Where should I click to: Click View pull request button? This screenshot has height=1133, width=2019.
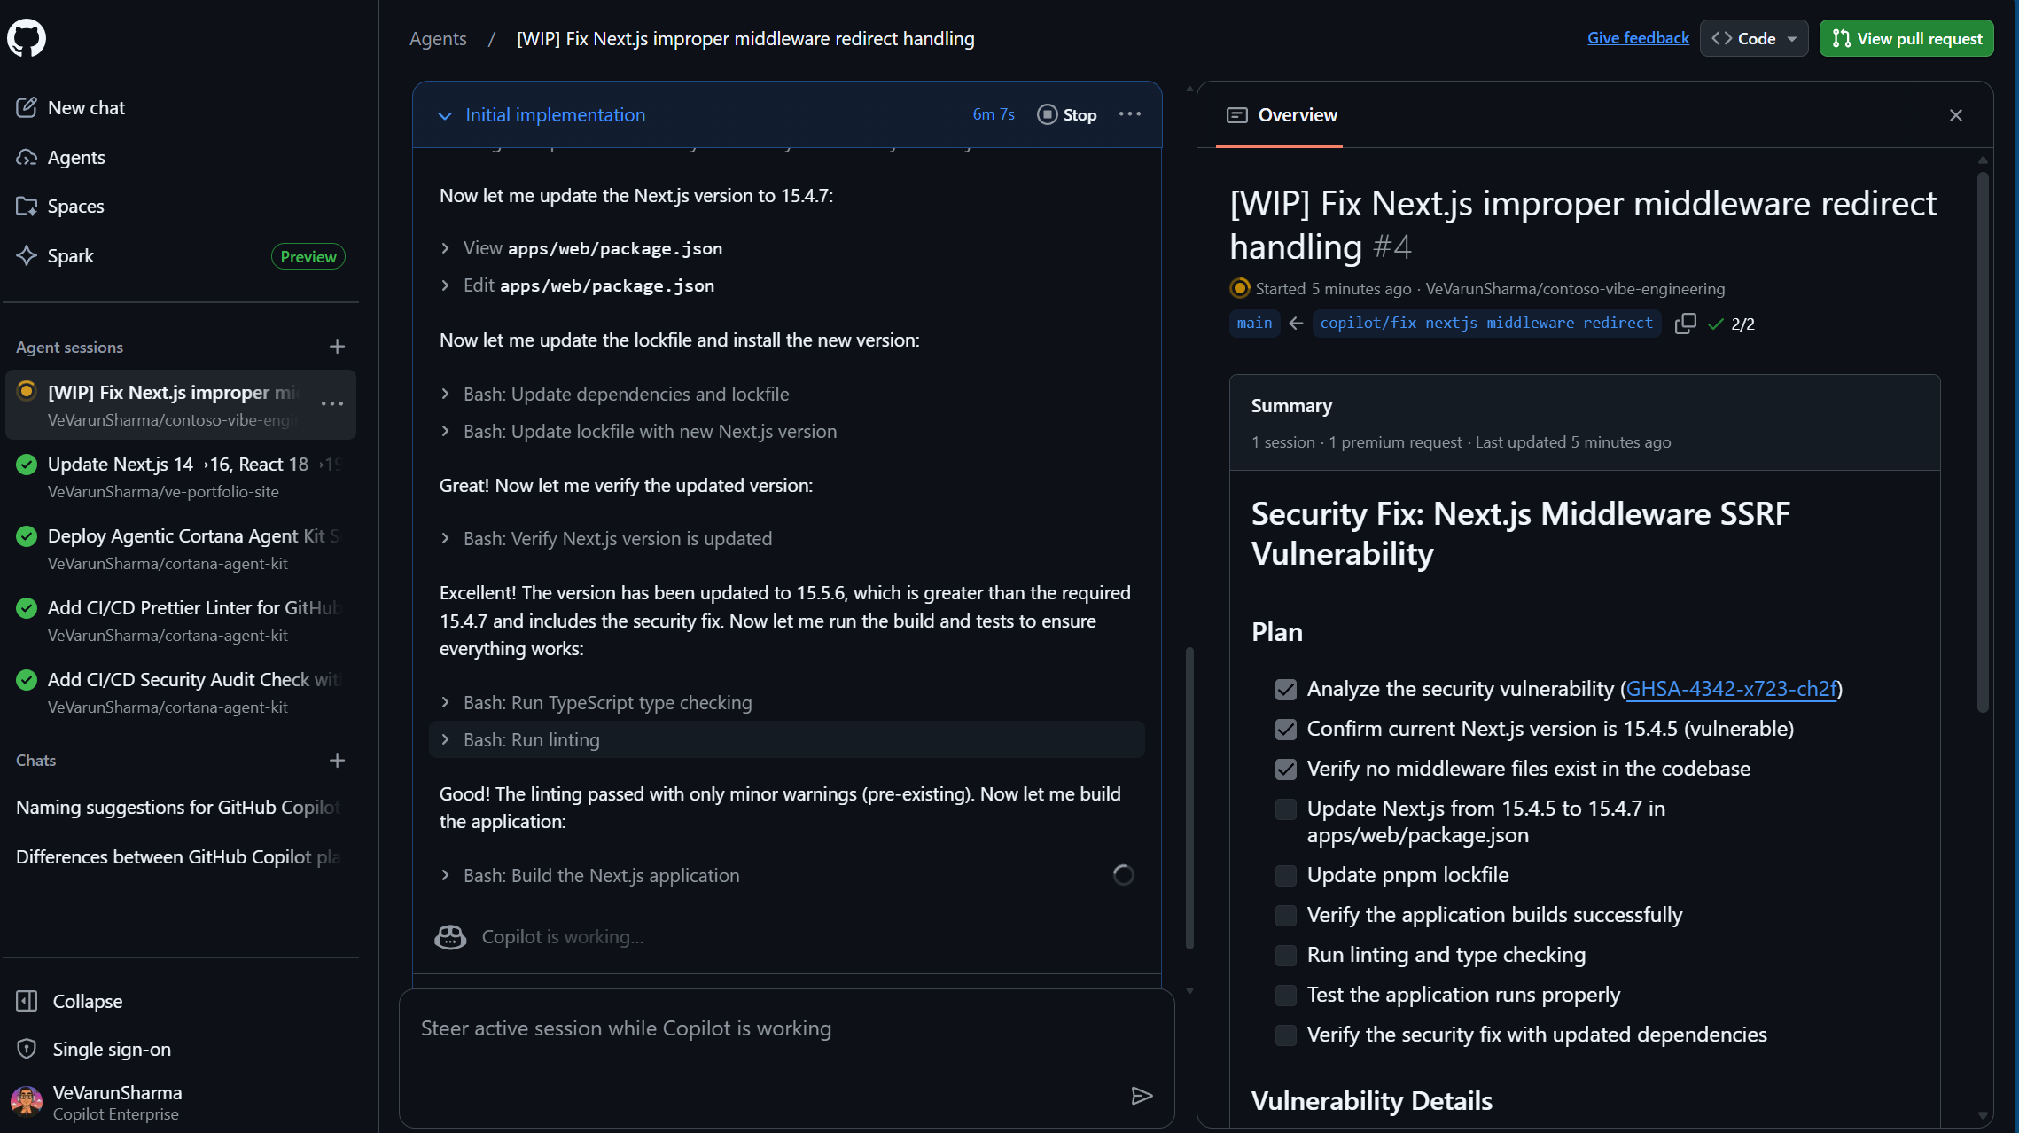pos(1906,38)
